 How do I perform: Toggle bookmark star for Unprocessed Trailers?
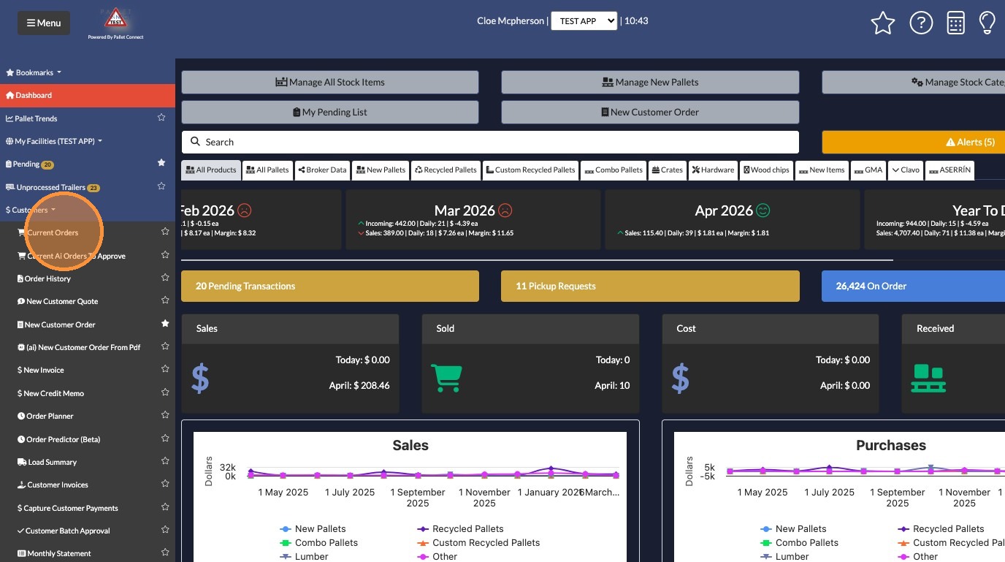tap(161, 187)
